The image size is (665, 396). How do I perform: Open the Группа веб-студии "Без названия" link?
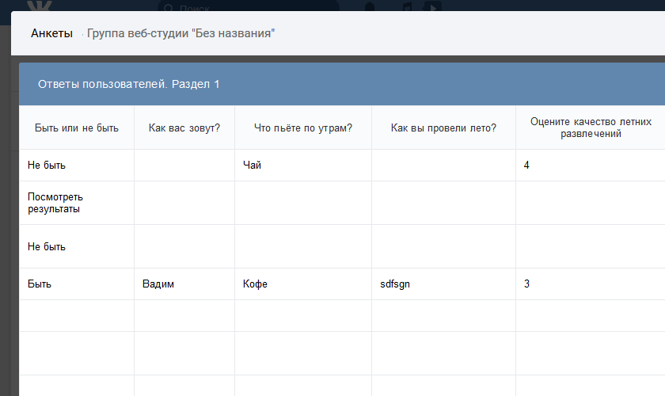(x=180, y=33)
